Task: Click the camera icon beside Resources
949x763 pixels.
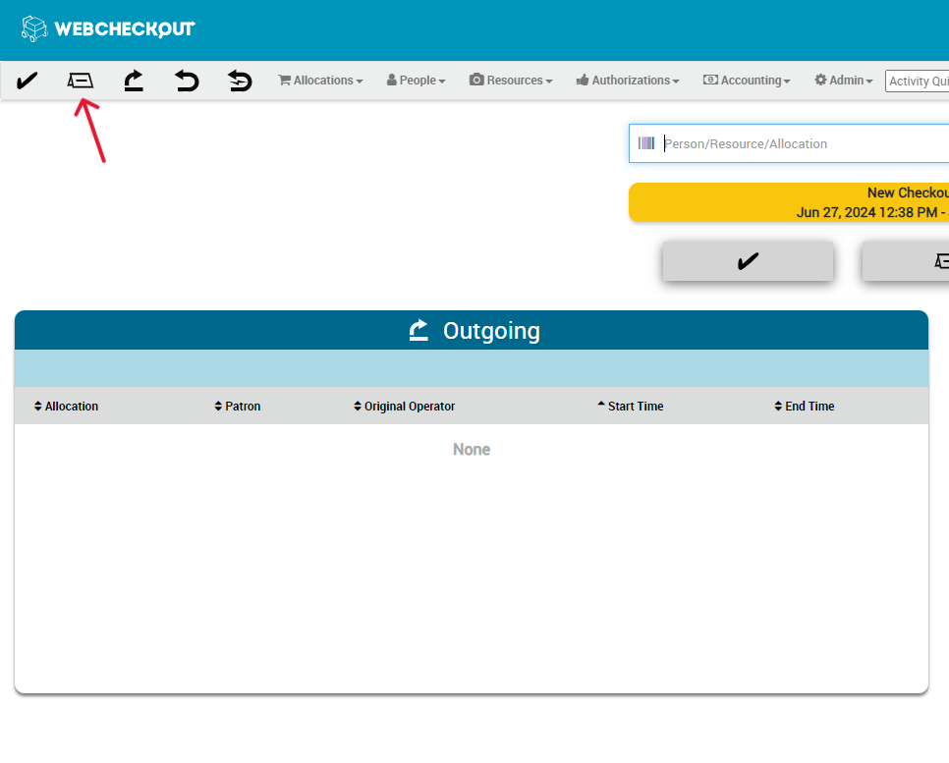Action: pyautogui.click(x=476, y=80)
